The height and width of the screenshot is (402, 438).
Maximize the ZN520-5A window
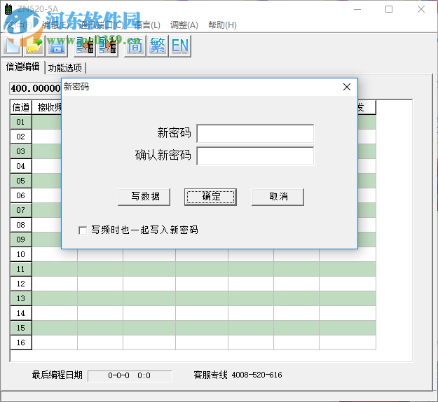(389, 9)
